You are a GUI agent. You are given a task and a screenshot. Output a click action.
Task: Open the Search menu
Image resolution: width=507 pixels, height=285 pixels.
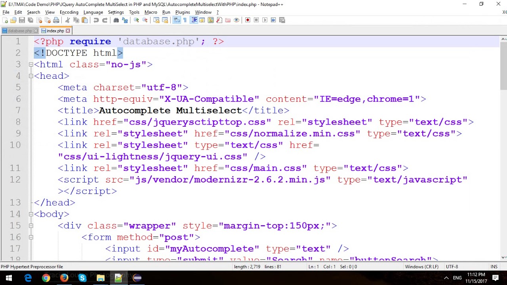tap(33, 12)
